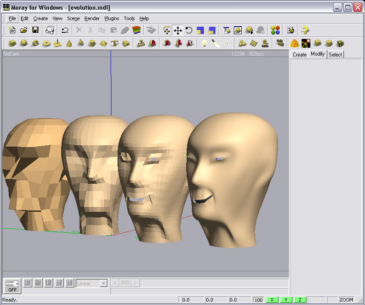Create a sphere primitive
Viewport: 365px width, 305px height.
[x=24, y=43]
